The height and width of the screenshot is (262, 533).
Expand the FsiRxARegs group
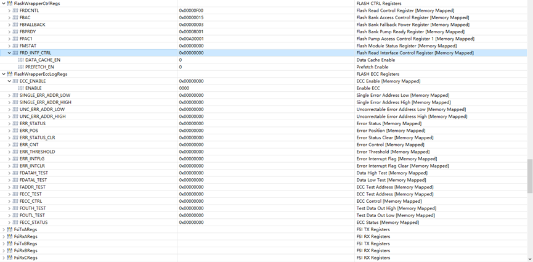[4, 237]
